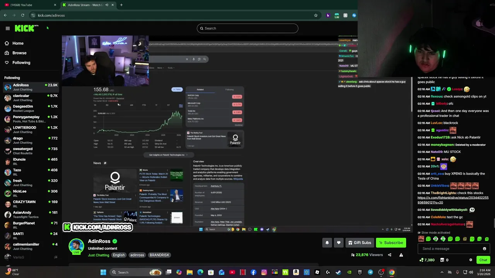Click the BRANDRISK tag
Viewport: 495px width, 278px height.
159,255
